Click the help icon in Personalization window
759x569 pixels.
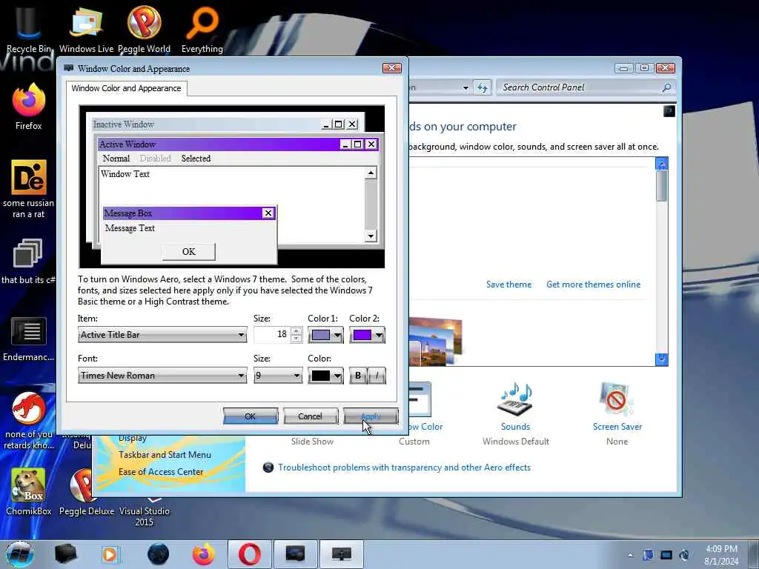(669, 111)
